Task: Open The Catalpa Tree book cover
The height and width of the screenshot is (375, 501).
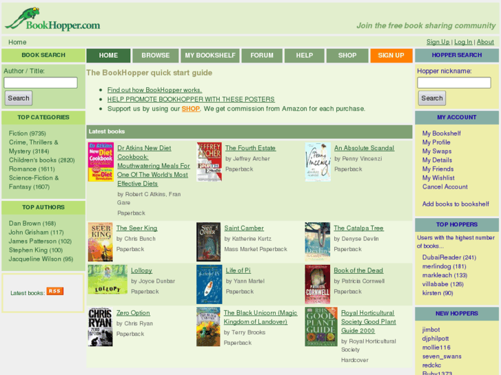Action: tap(318, 242)
